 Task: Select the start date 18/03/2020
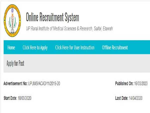(24, 98)
